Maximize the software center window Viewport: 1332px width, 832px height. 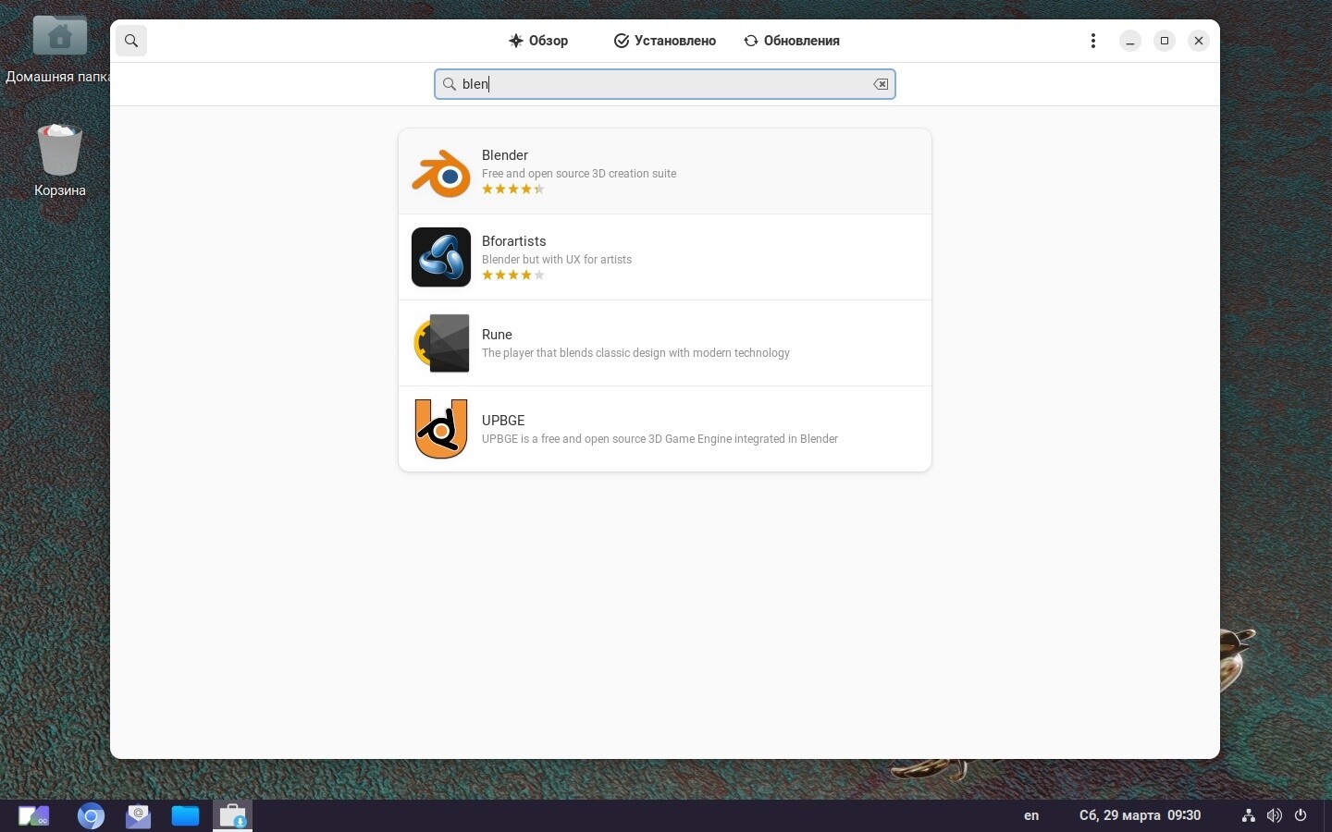tap(1165, 41)
